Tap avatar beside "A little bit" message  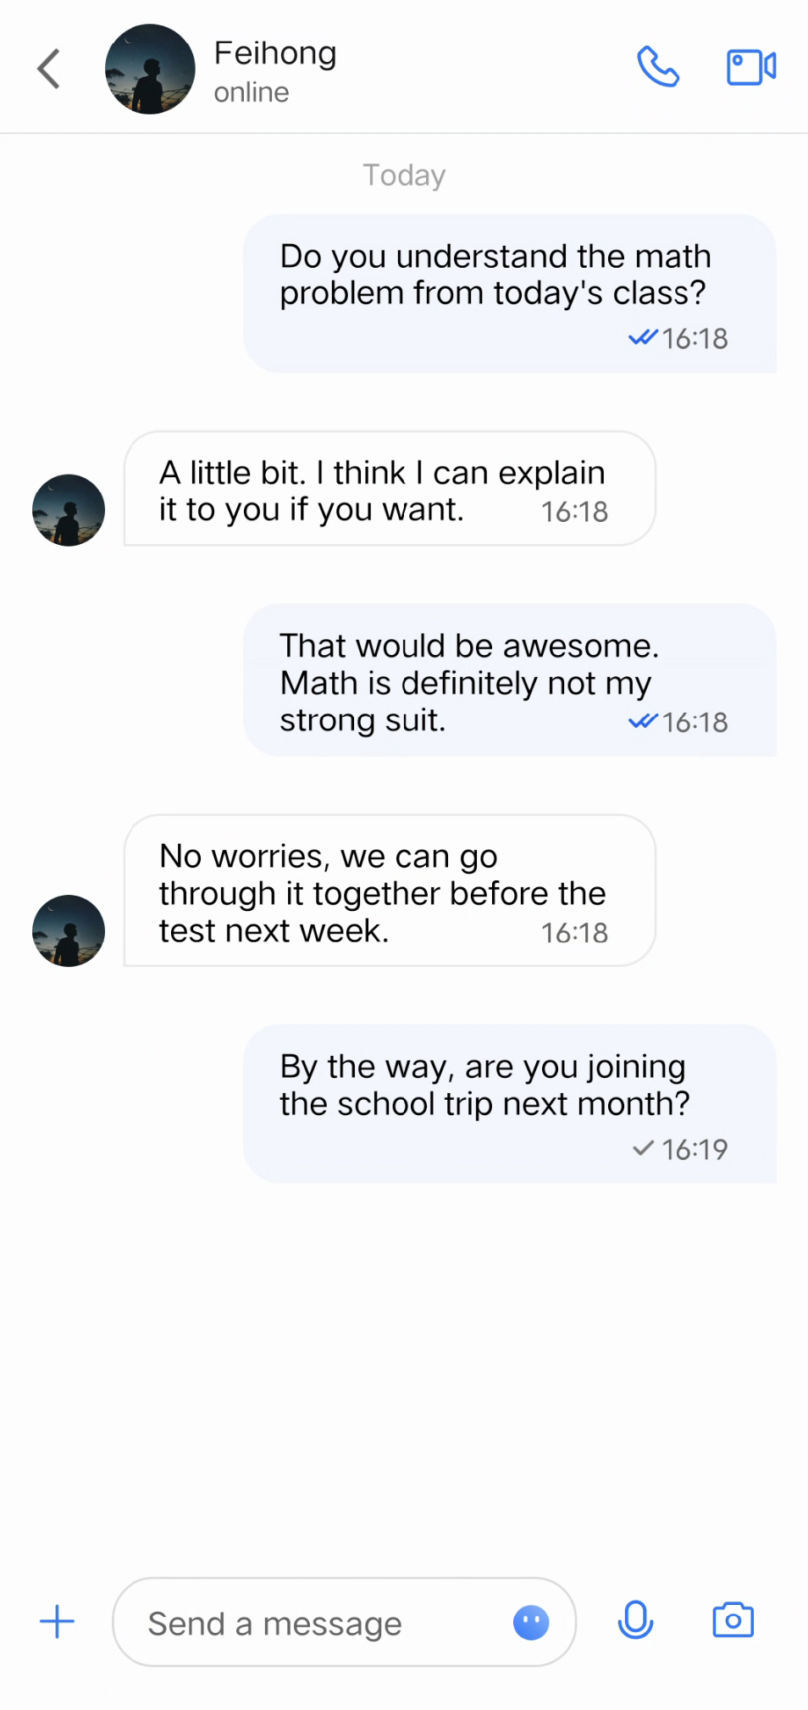point(69,510)
